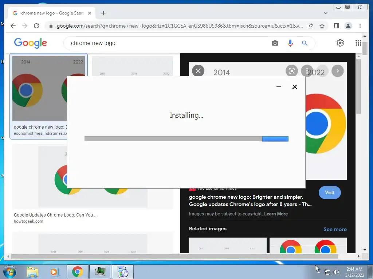Click economictimes.indiatimes source text
This screenshot has width=373, height=279.
[x=40, y=133]
